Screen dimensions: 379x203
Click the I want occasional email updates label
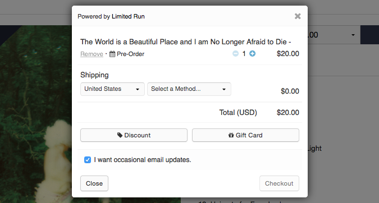143,160
